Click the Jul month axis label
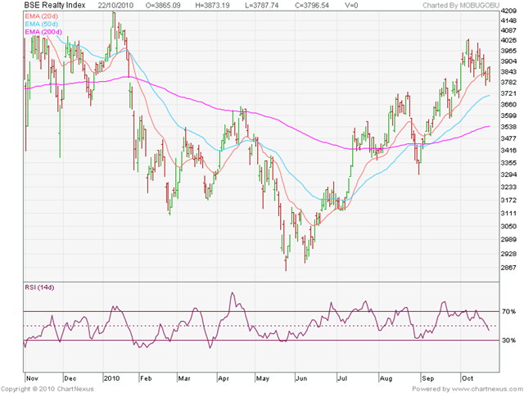 [342, 378]
